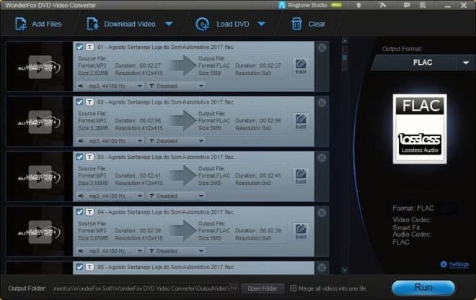Open the Edit tool for track 04
476x300 pixels.
pos(301,231)
